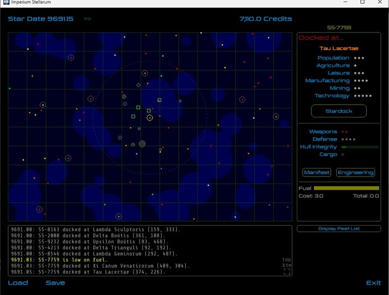
Task: Click the Mining rating row
Action: [x=345, y=88]
